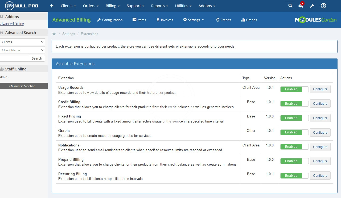Click the help question mark icon

323,6
